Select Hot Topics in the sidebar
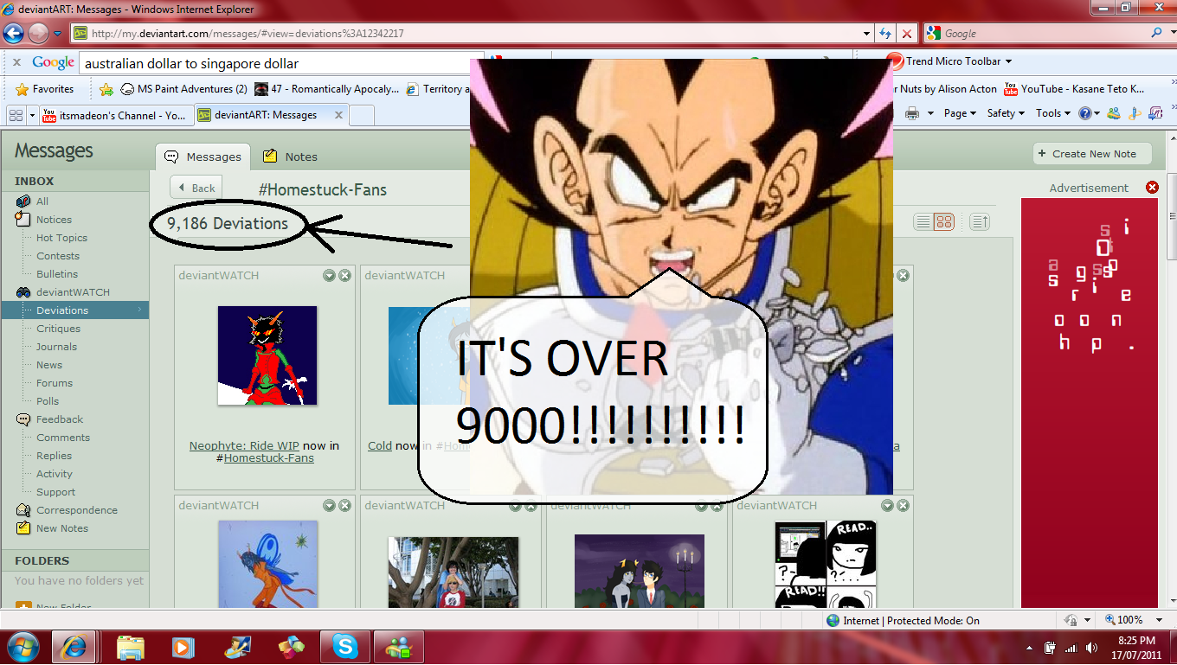 [61, 238]
